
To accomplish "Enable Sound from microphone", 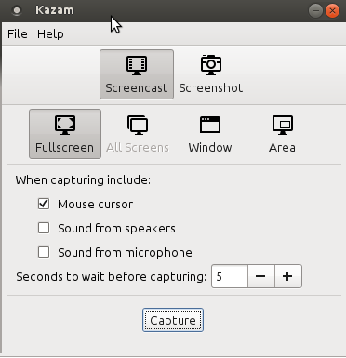I will (44, 252).
